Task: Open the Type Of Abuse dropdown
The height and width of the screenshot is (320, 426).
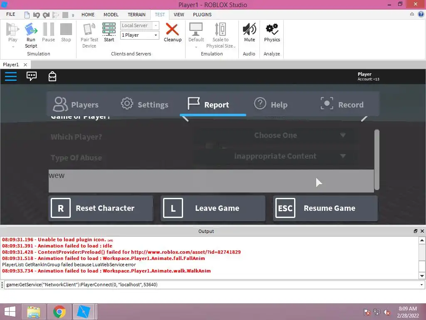Action: tap(275, 156)
